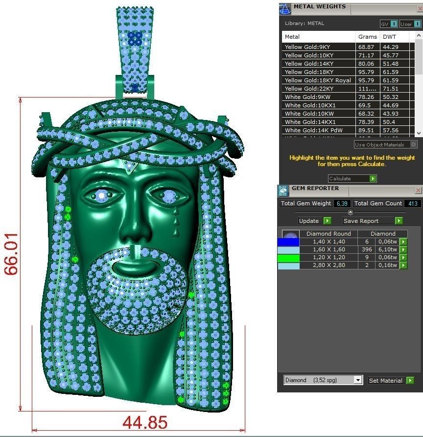Screen dimensions: 423x437
Task: Click the dark blue swatch for 1,40 gems
Action: (x=288, y=242)
